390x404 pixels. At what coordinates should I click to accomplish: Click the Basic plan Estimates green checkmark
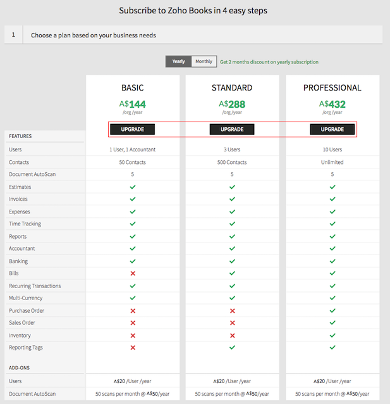(133, 187)
